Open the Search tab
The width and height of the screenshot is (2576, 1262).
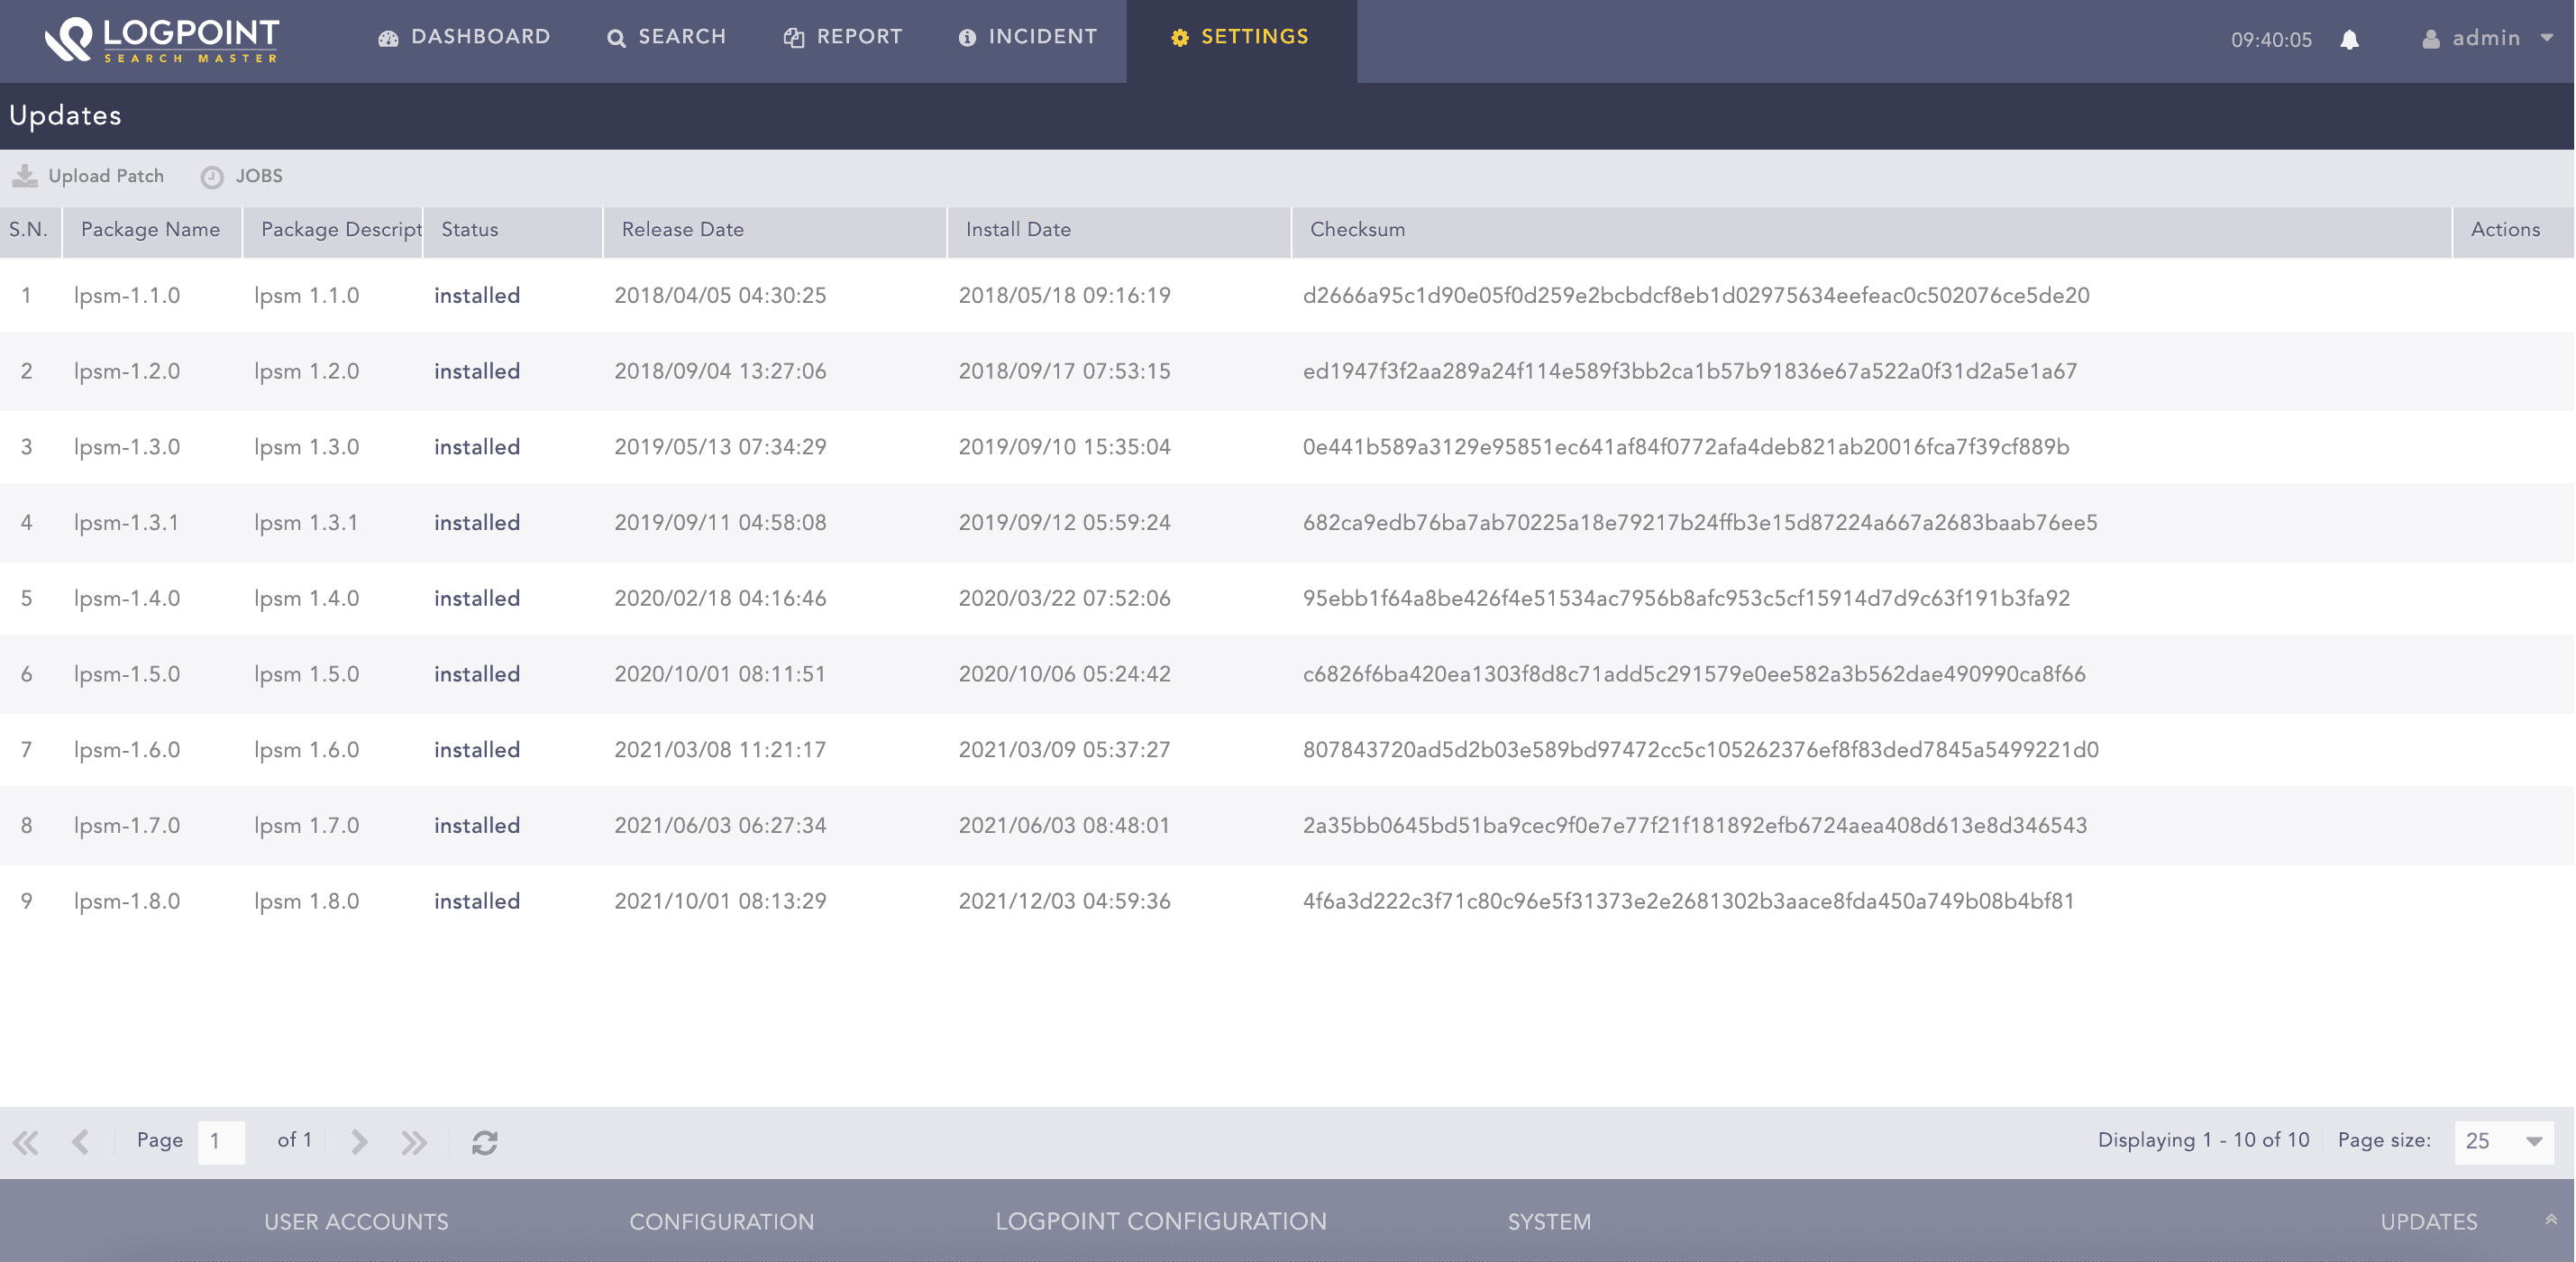[x=667, y=37]
